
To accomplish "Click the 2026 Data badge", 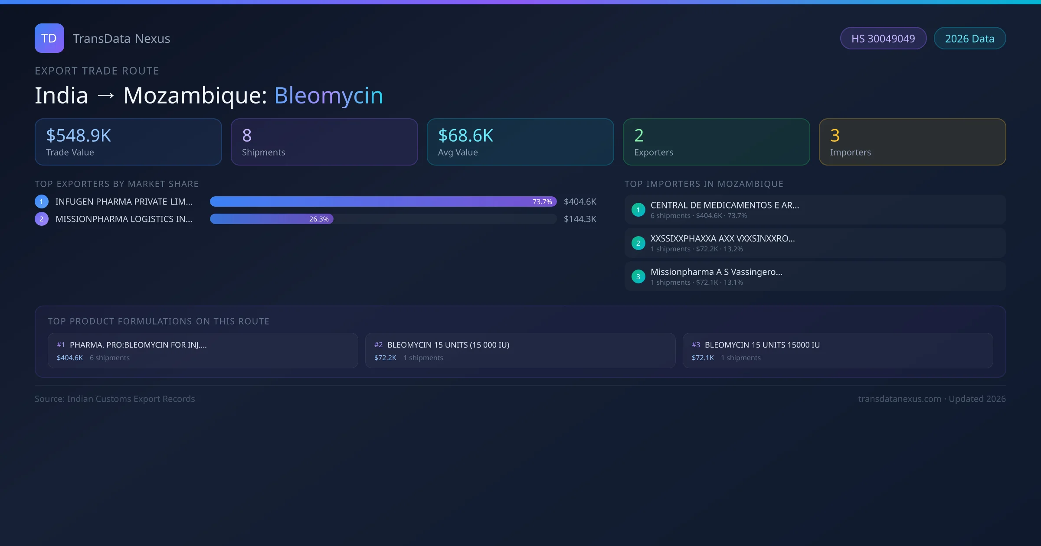I will [x=969, y=39].
